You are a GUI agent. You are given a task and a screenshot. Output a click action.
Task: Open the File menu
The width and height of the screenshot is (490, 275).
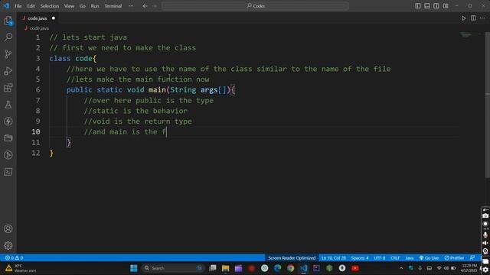pos(18,6)
